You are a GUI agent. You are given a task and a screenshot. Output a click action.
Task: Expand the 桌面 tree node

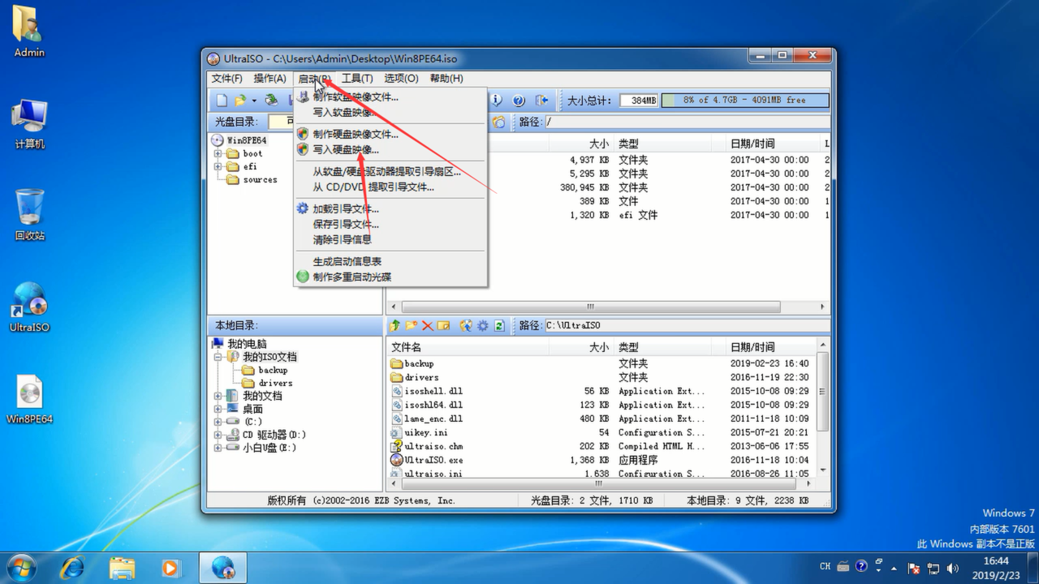(x=218, y=409)
